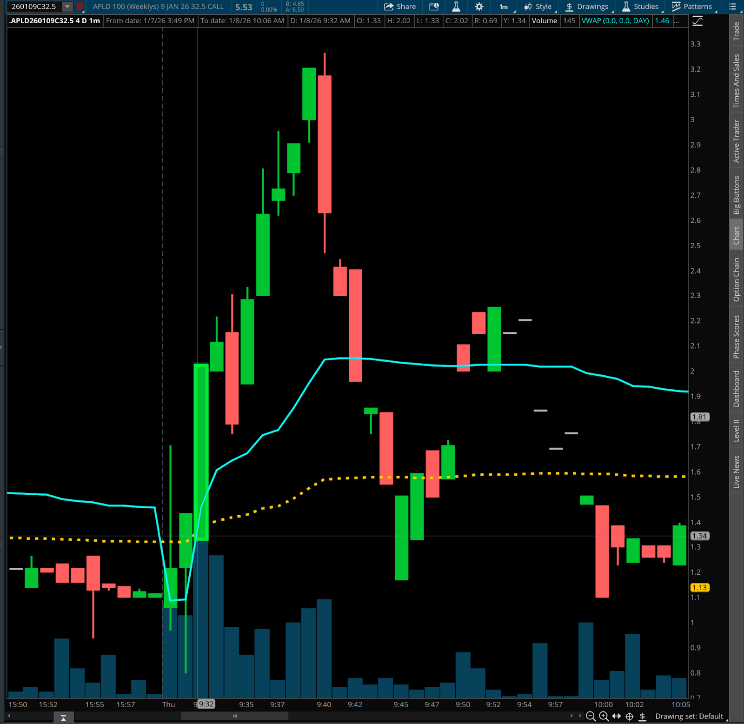Click the horizontal chart scrollbar thumb
The image size is (744, 724).
(235, 716)
